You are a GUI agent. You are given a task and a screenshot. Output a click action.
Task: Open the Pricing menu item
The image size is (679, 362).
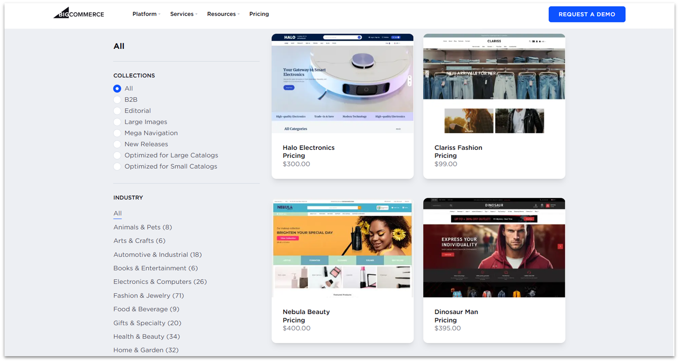click(259, 14)
